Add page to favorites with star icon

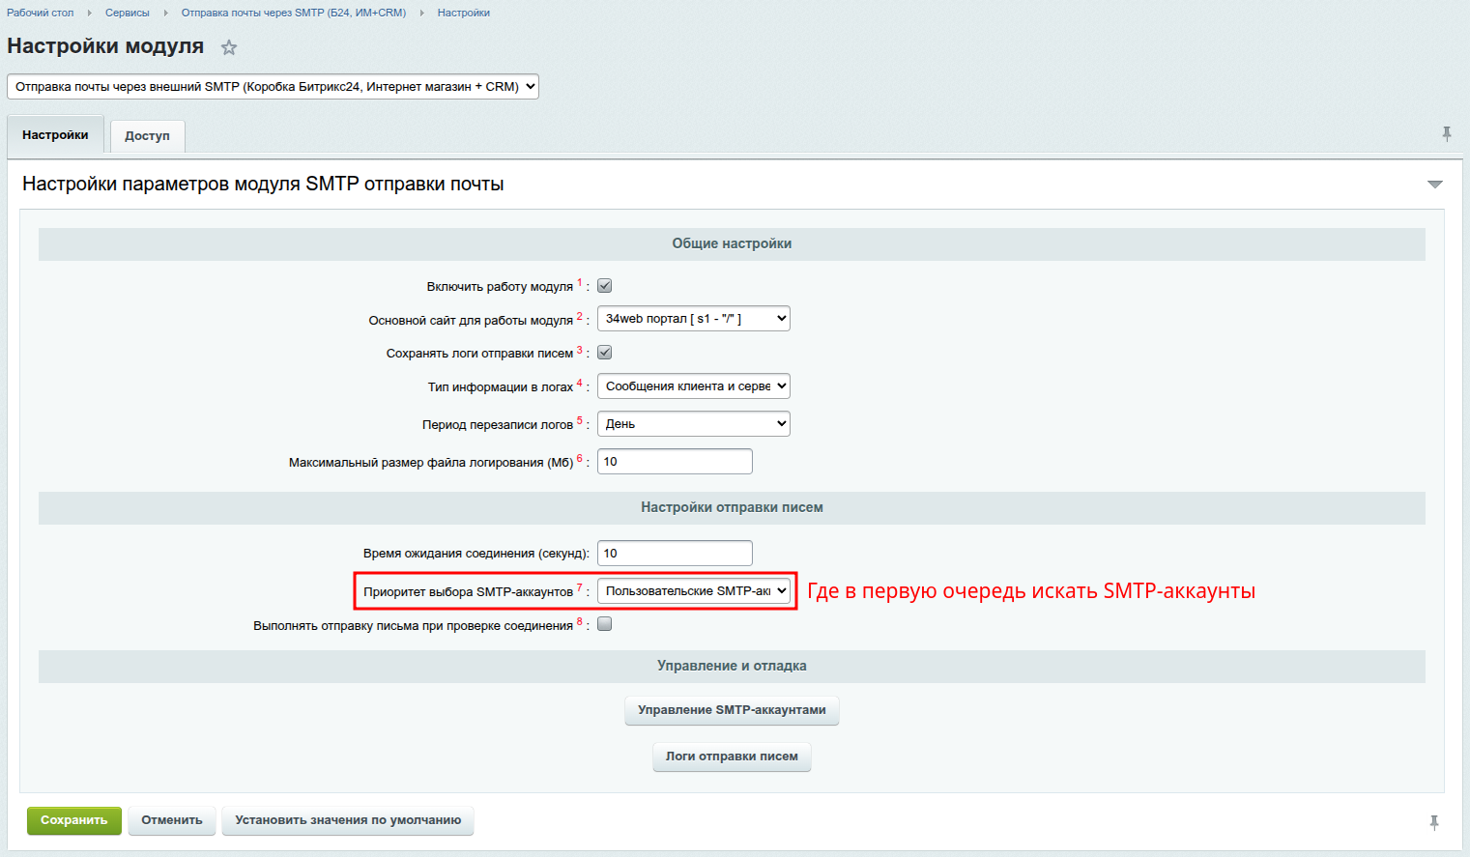(229, 47)
